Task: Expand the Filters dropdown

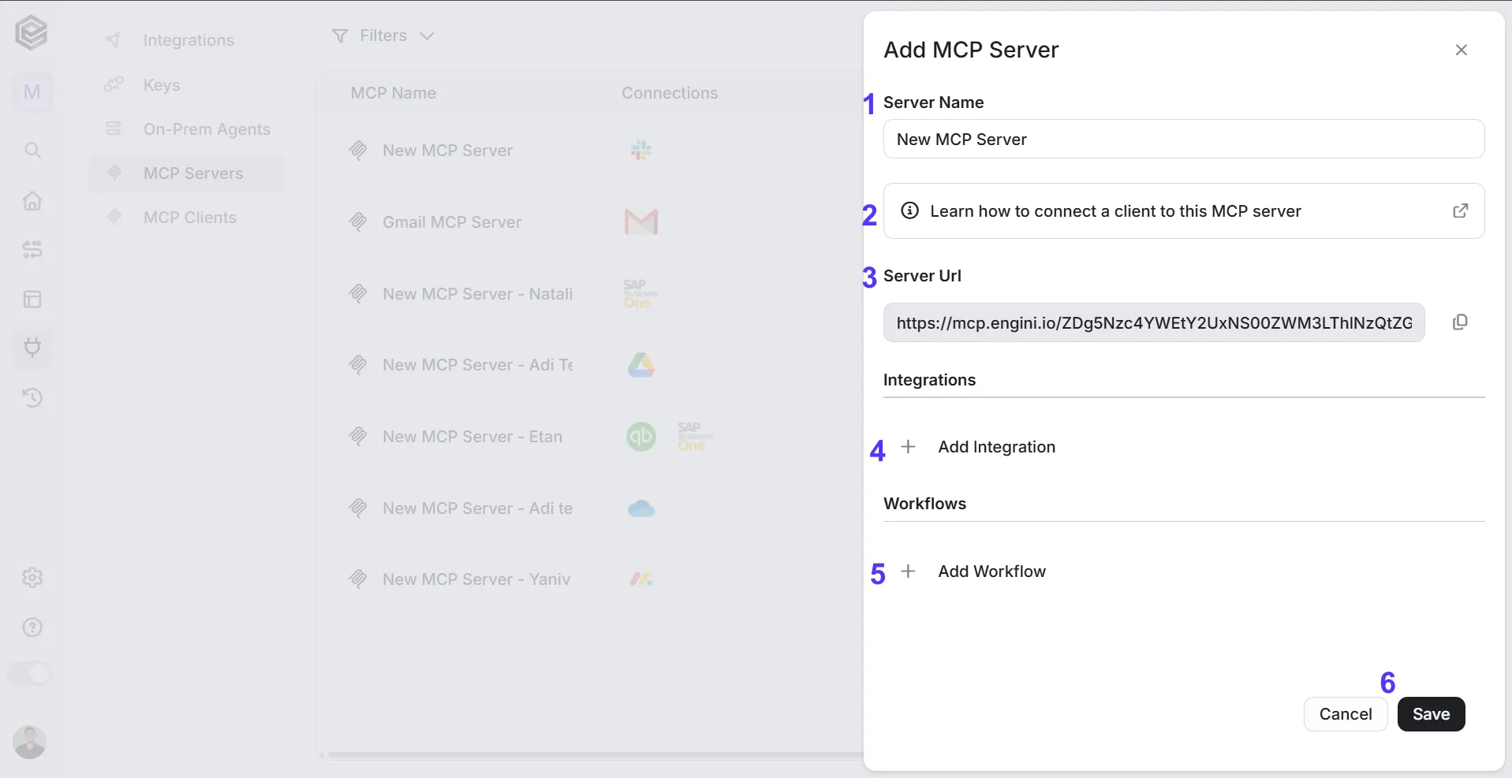Action: pos(383,35)
